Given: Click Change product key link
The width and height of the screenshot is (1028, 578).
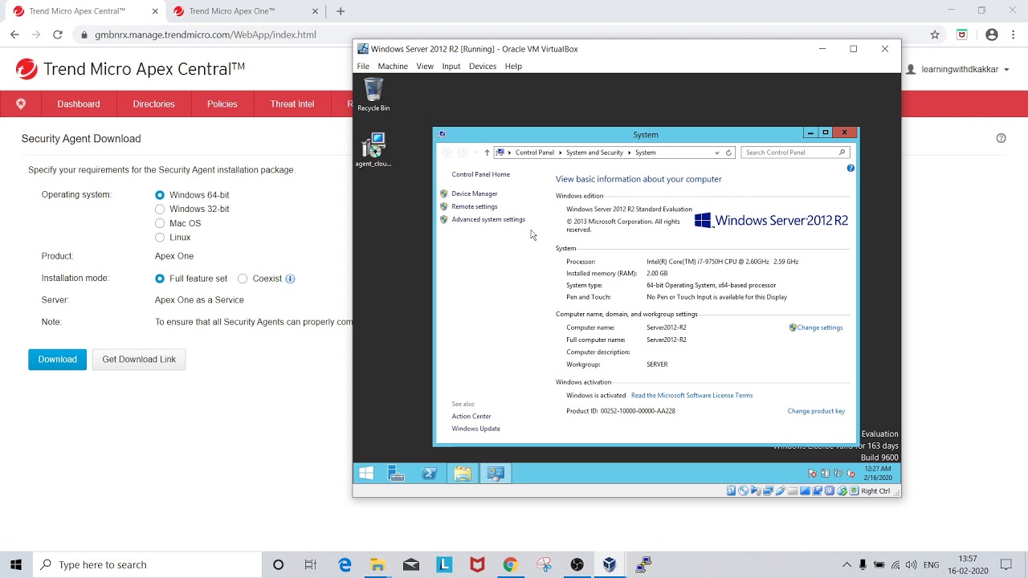Looking at the screenshot, I should [x=816, y=411].
